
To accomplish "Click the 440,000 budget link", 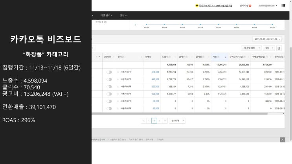I will 155,79.
